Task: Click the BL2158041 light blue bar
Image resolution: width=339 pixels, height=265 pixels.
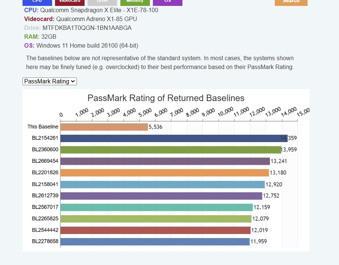Action: [x=162, y=185]
